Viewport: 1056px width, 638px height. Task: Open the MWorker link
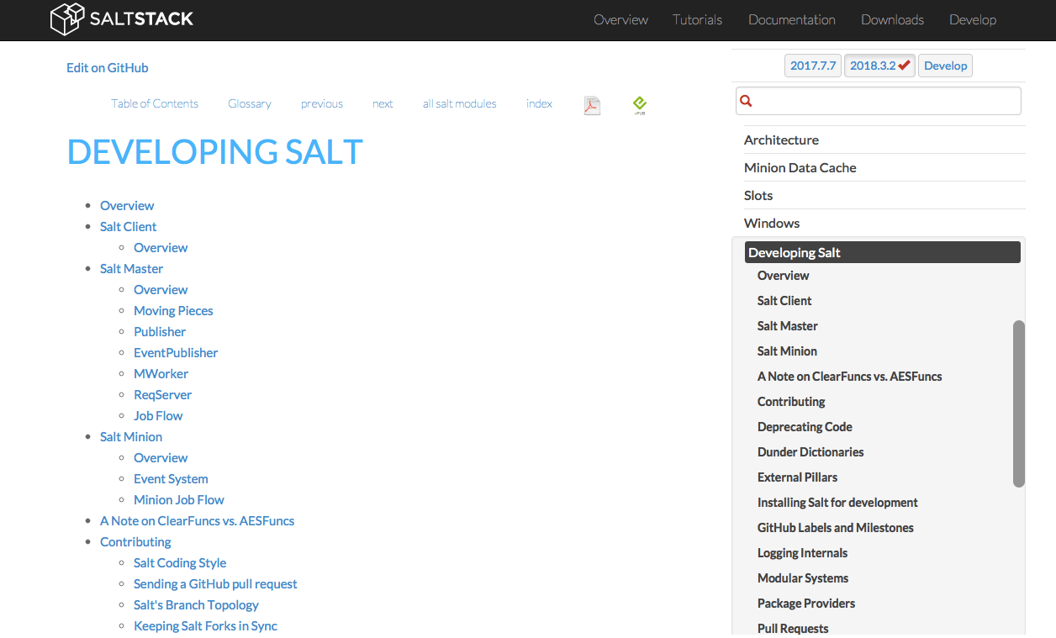[161, 374]
